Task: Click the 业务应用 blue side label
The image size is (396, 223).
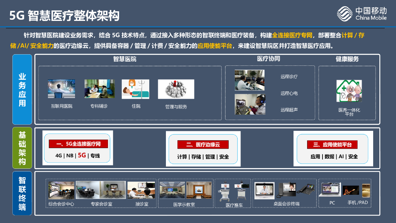Action: coord(22,89)
